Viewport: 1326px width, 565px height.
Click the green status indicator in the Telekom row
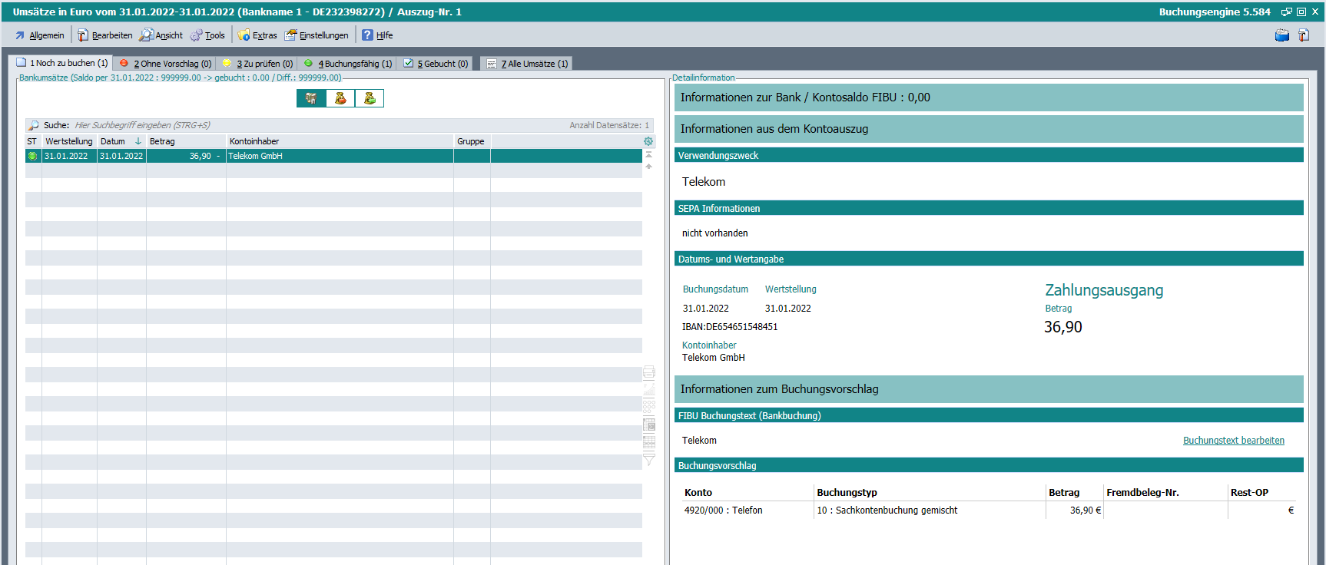tap(32, 156)
